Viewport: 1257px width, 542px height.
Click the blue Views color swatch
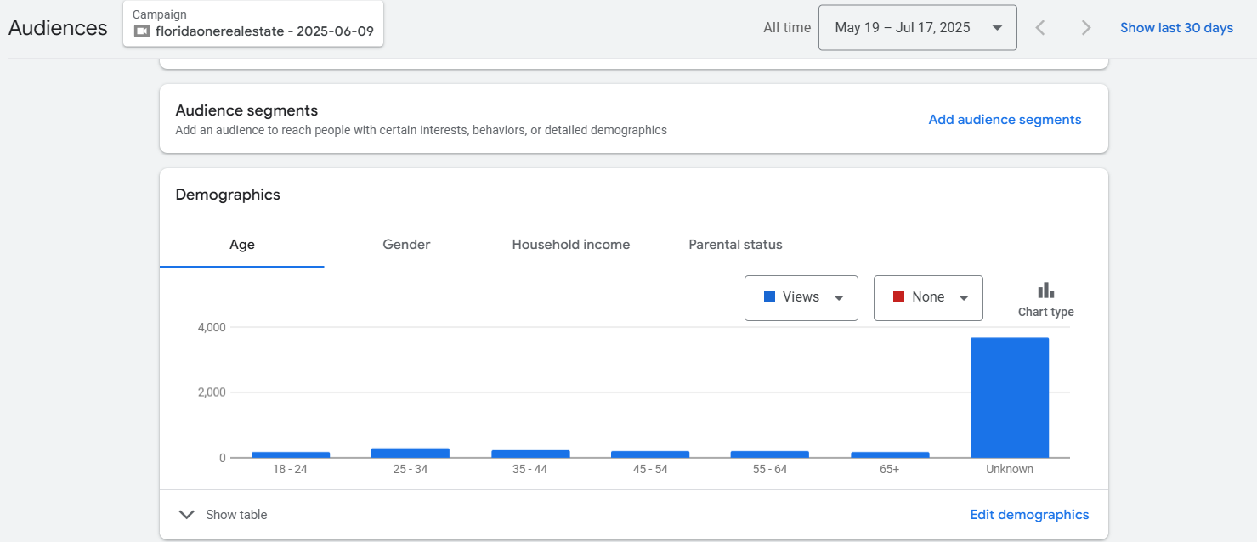click(x=769, y=296)
